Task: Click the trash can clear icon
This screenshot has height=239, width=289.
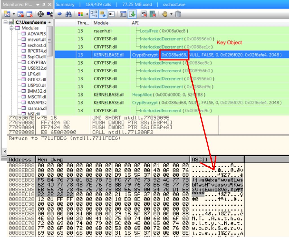Action: pos(178,14)
